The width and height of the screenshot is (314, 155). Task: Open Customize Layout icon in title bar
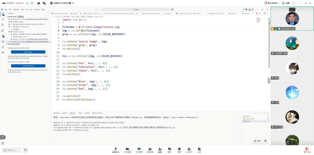pyautogui.click(x=244, y=9)
